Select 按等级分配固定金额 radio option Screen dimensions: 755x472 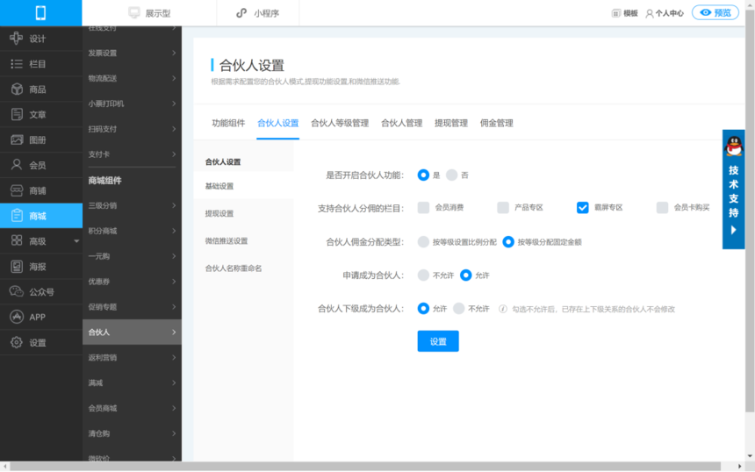click(x=508, y=242)
